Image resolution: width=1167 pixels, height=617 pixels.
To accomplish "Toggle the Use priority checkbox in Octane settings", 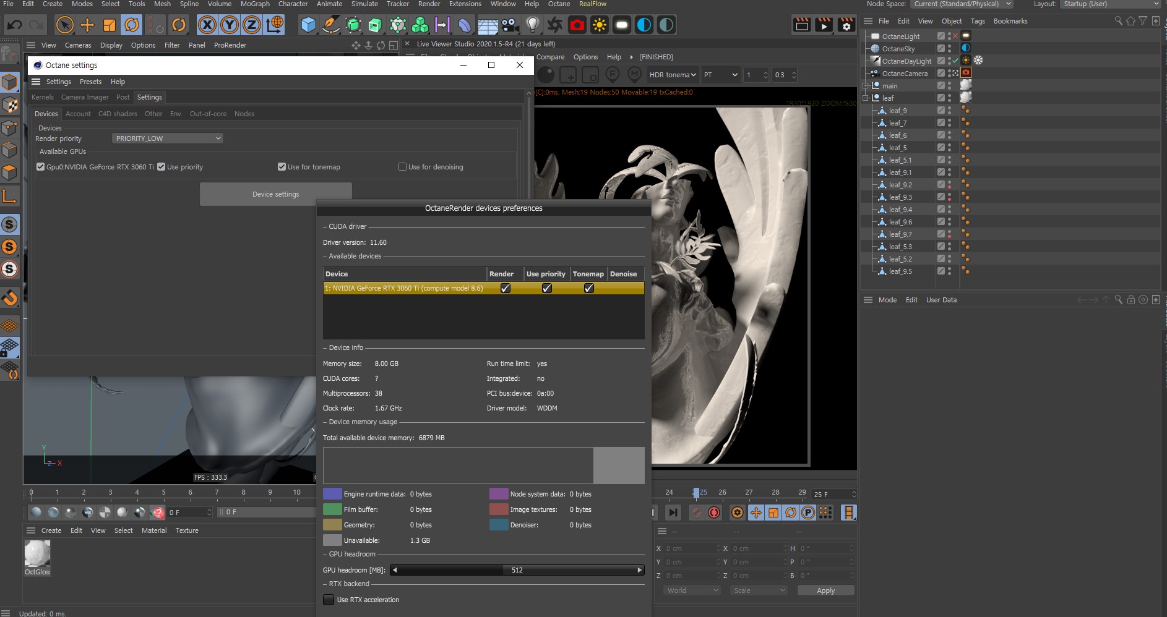I will click(161, 167).
